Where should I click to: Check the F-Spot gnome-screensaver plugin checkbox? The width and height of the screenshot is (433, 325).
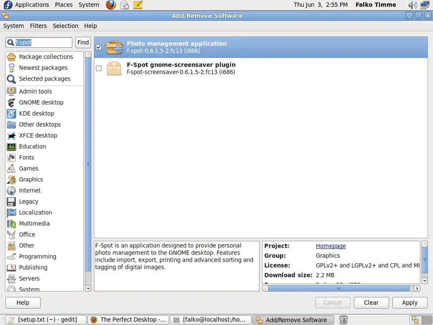pyautogui.click(x=99, y=68)
